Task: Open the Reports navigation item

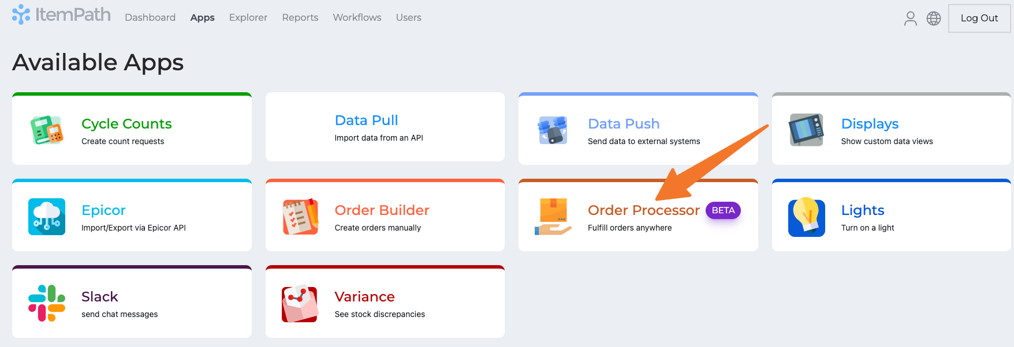Action: pyautogui.click(x=300, y=17)
